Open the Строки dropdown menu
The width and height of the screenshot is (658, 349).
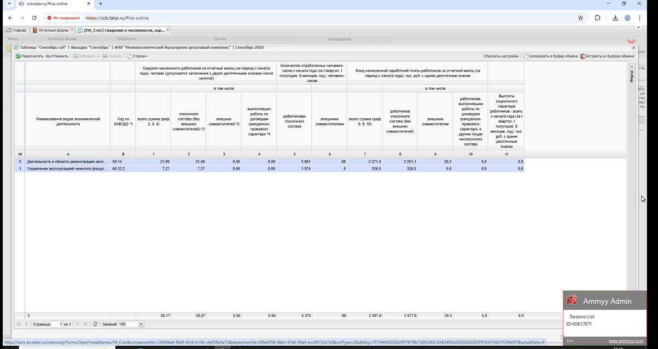click(137, 56)
